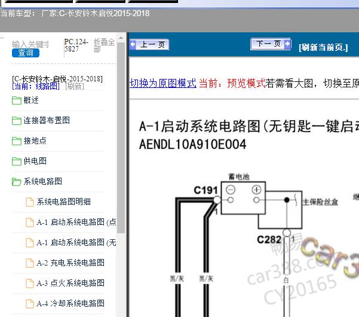Screen dimensions: 359x317
Task: Expand the 供电图 tree item
Action: point(35,161)
